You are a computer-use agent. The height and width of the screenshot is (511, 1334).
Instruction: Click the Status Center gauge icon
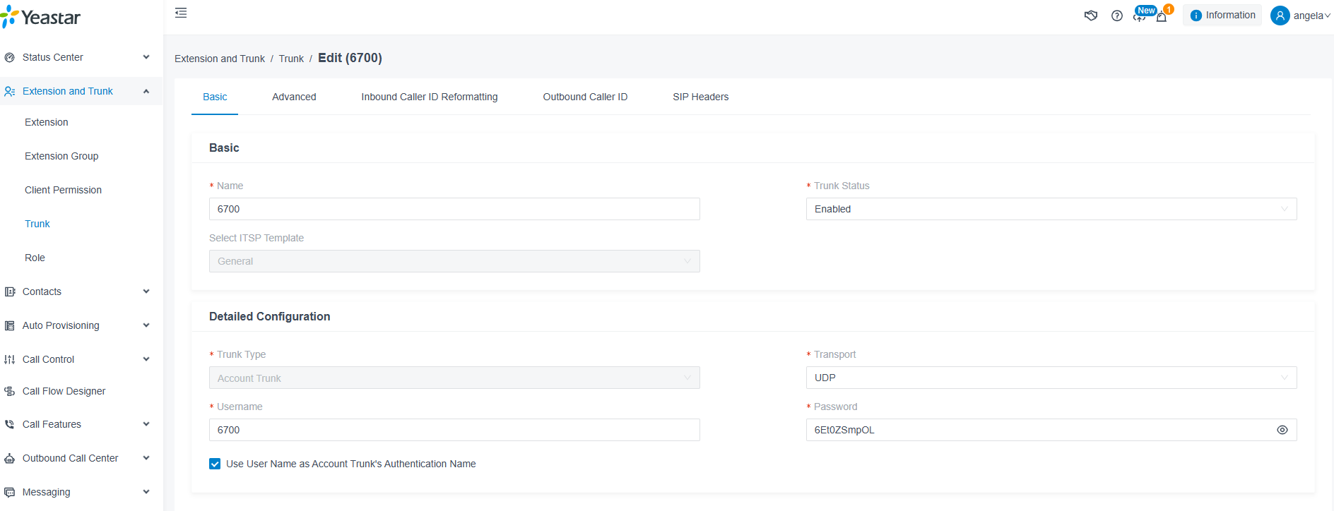coord(9,57)
